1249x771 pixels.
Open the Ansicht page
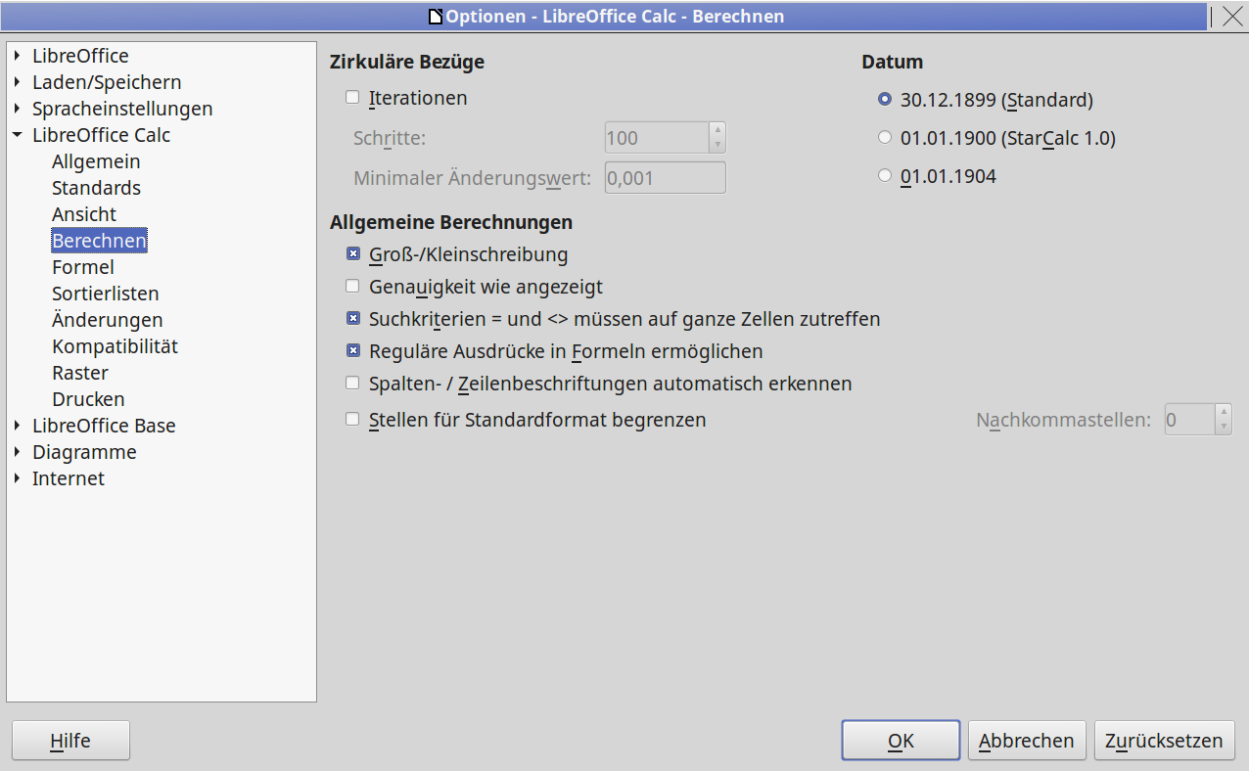pos(84,214)
